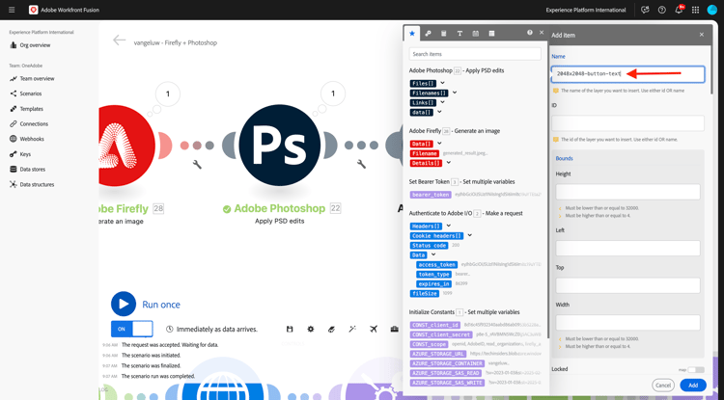Click the Cancel button
This screenshot has width=724, height=400.
(663, 386)
